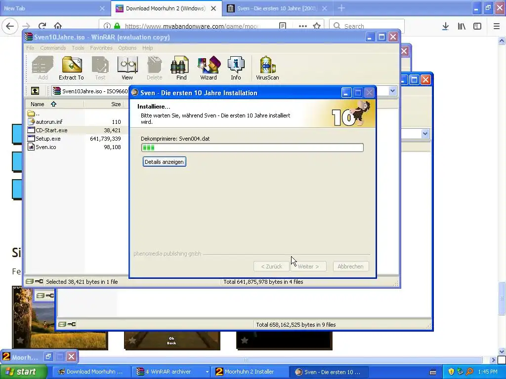Open Firefox library icon
This screenshot has width=506, height=379.
tap(462, 26)
